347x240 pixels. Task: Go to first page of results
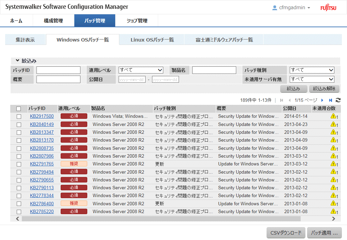282,100
